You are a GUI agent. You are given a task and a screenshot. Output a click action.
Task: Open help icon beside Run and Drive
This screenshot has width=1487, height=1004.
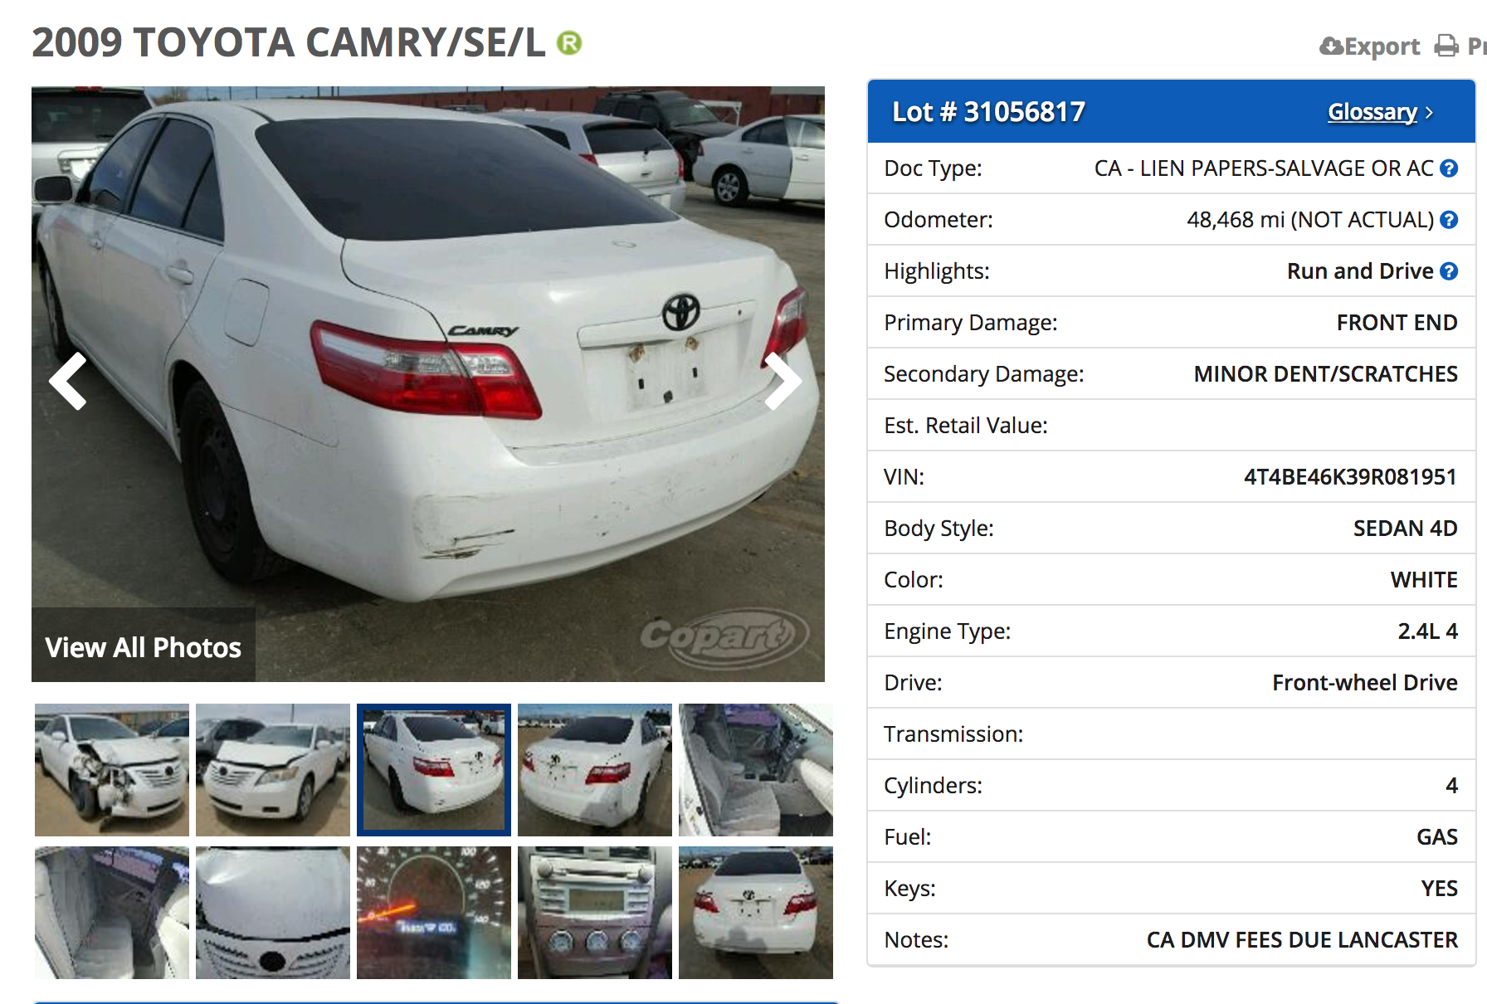(x=1449, y=271)
